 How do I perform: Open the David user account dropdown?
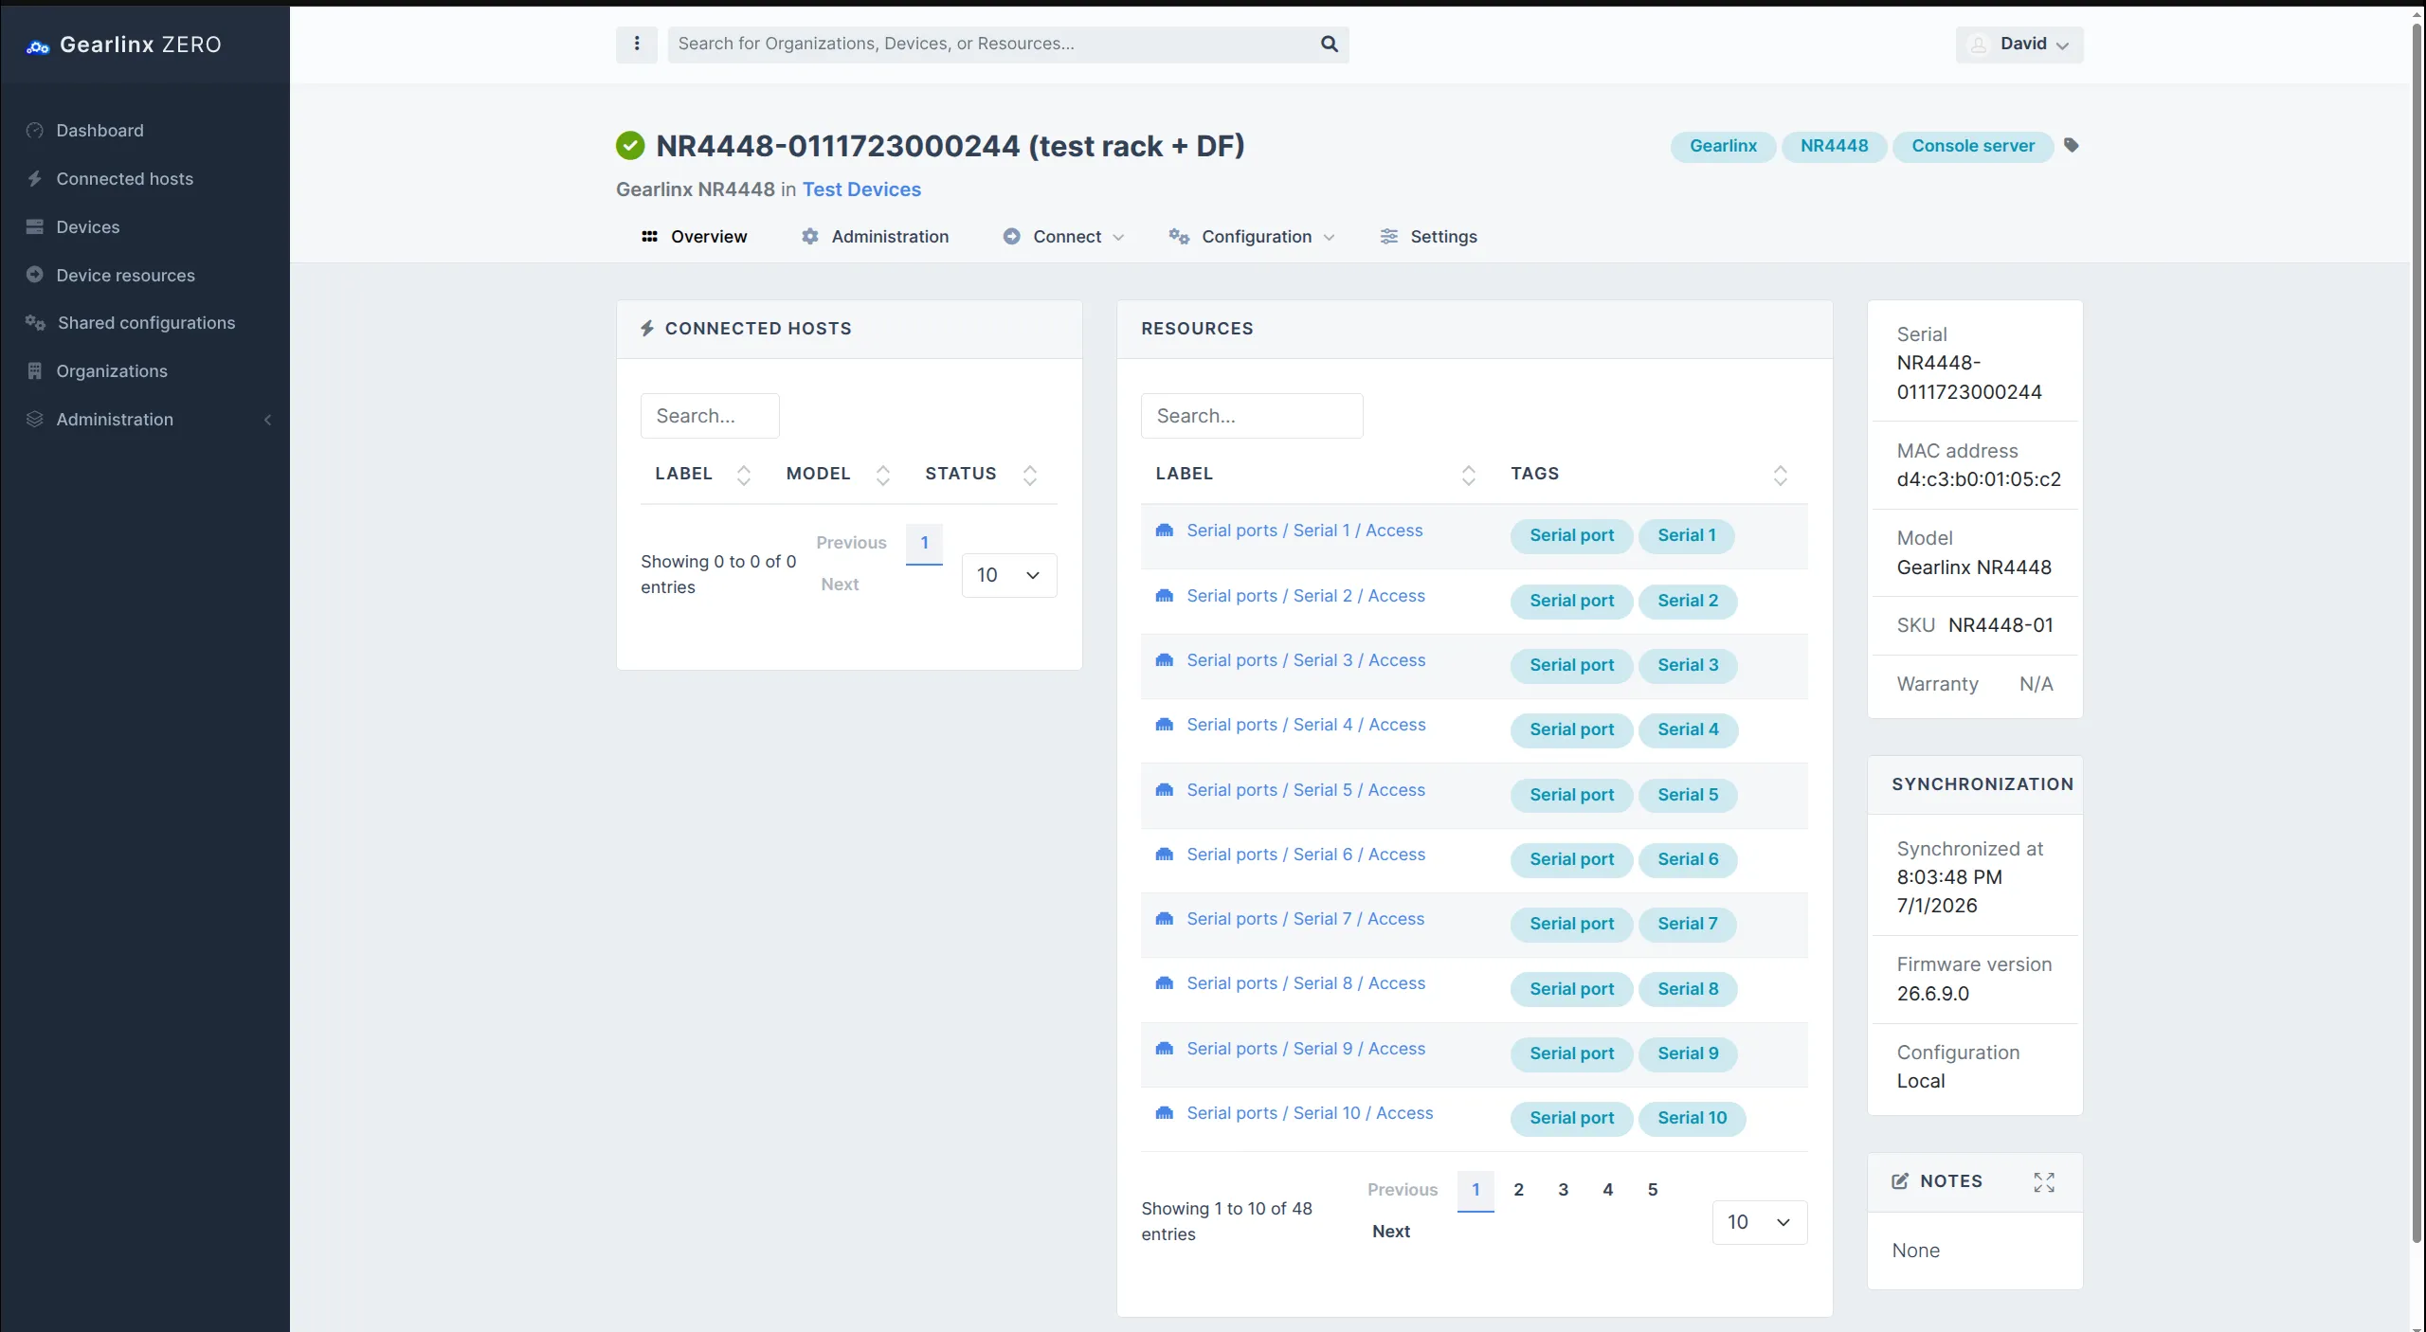(2019, 45)
